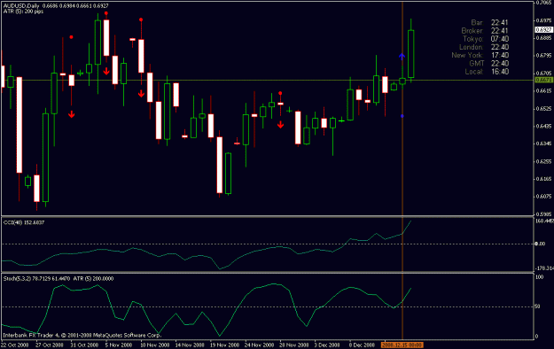Click the 28 Nov 2008 date label

coord(294,345)
